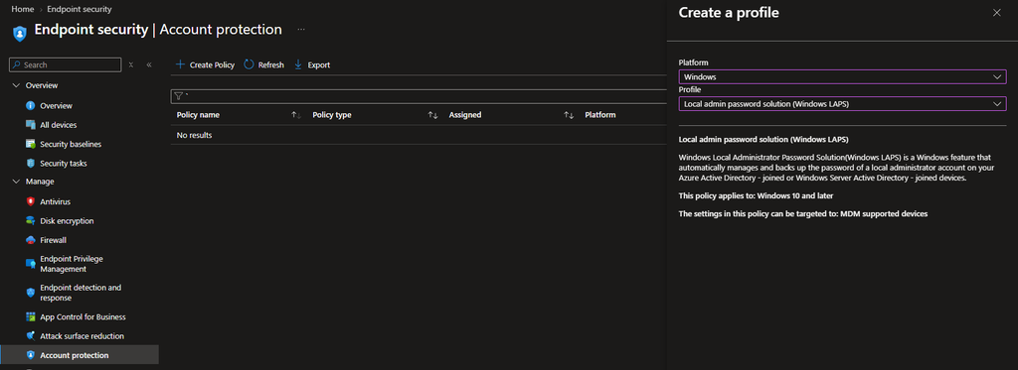Click the filter funnel icon
Image resolution: width=1018 pixels, height=370 pixels.
pos(179,96)
